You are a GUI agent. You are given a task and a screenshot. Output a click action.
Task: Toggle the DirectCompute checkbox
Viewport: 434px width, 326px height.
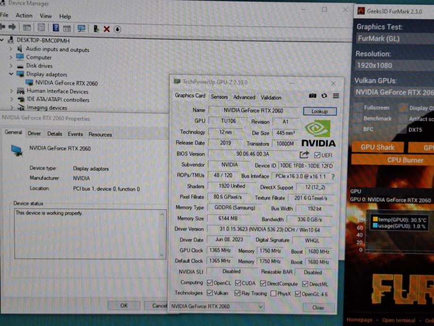[263, 283]
